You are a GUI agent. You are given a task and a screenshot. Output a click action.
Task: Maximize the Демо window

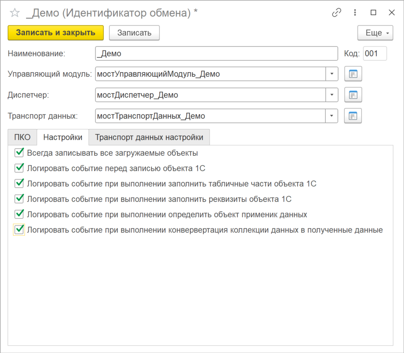(x=373, y=12)
